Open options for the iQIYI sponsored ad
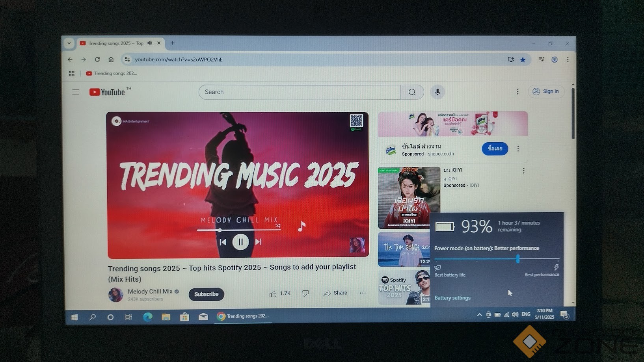644x362 pixels. click(x=523, y=171)
